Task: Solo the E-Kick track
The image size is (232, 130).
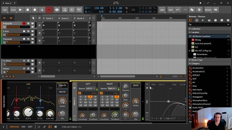Action: pyautogui.click(x=28, y=31)
